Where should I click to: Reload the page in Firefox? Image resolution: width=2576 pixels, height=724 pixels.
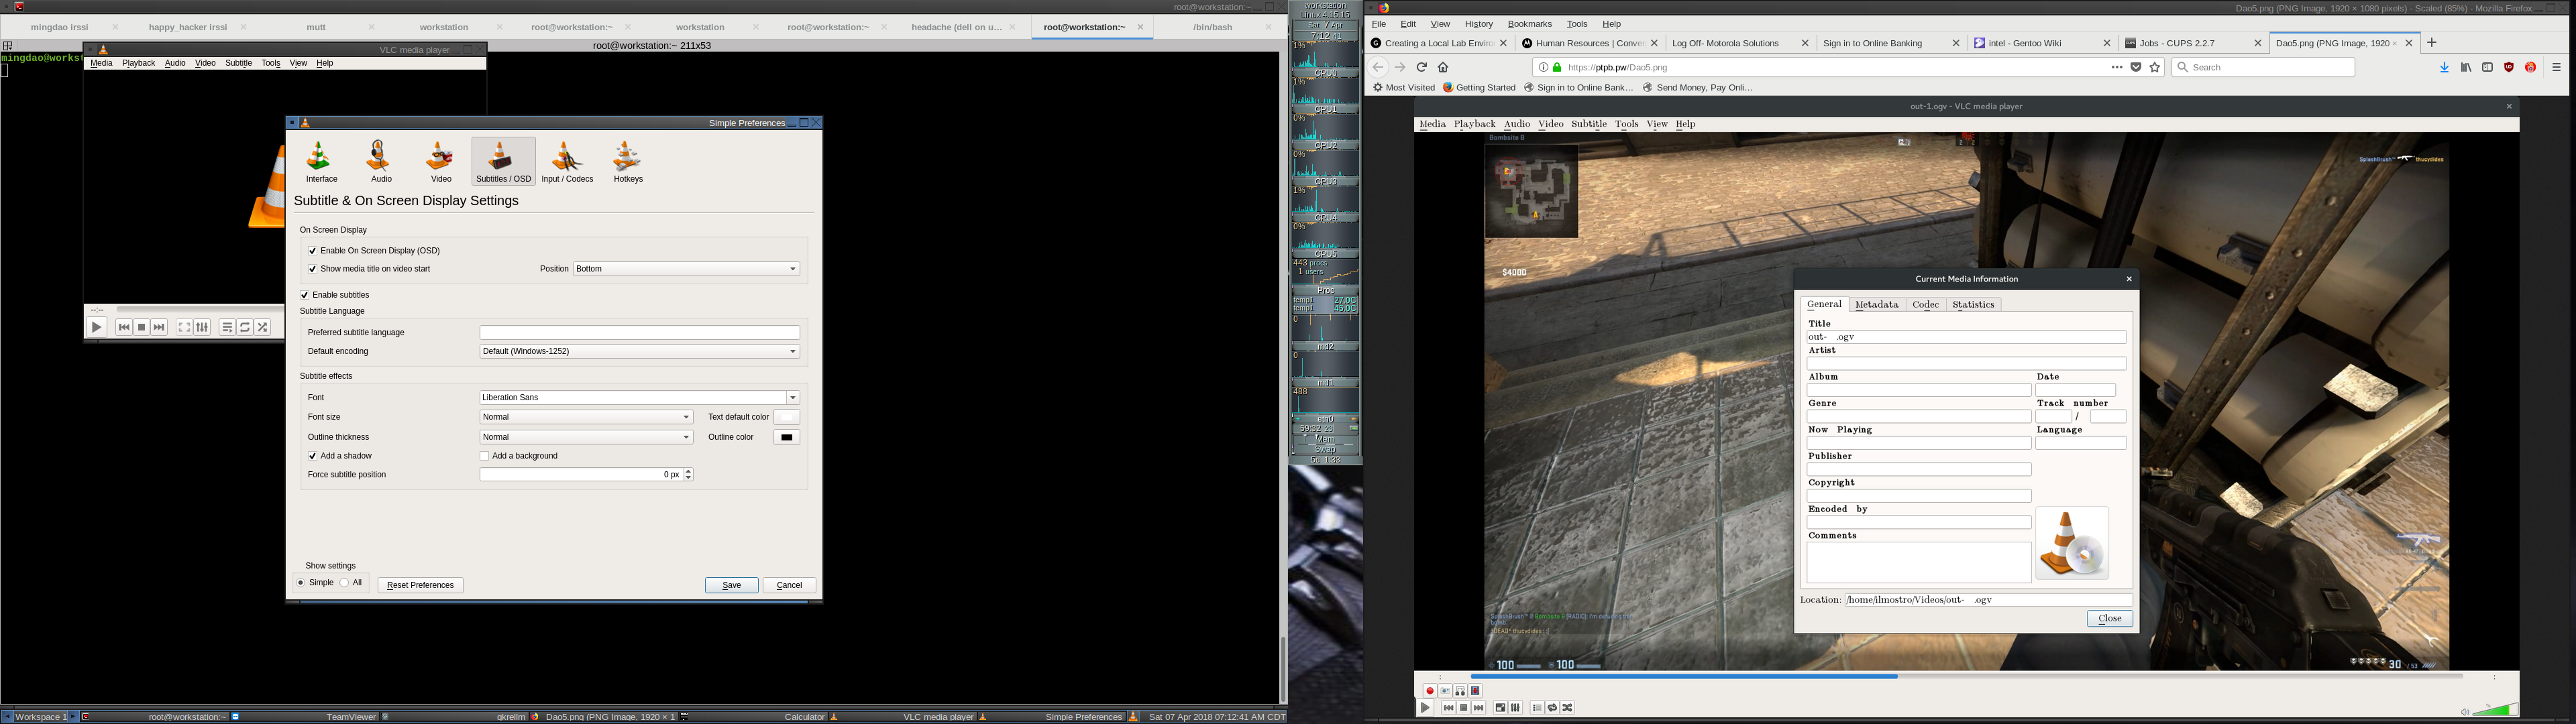tap(1421, 67)
